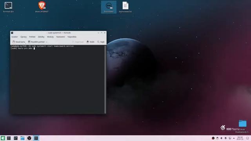Expand hidden system tray icons arrow

click(234, 138)
